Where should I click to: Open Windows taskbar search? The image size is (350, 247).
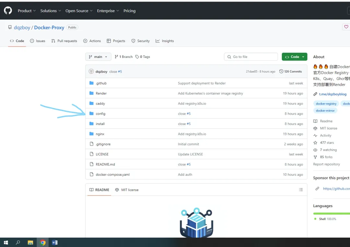(x=18, y=242)
